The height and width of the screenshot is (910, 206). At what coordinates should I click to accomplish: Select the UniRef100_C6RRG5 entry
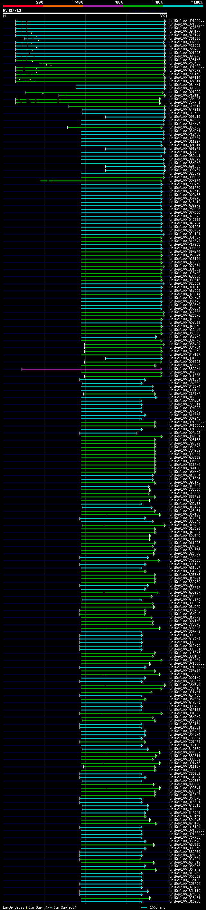[x=185, y=838]
